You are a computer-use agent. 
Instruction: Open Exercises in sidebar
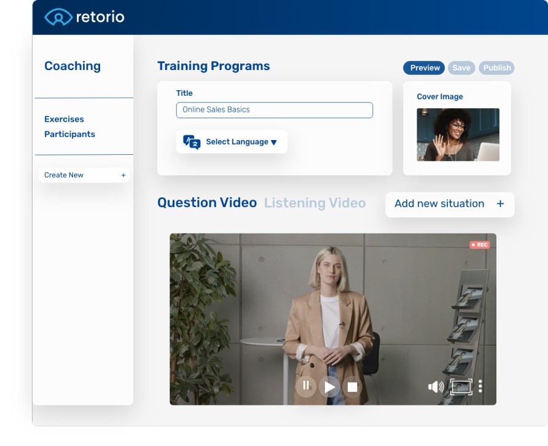[64, 119]
